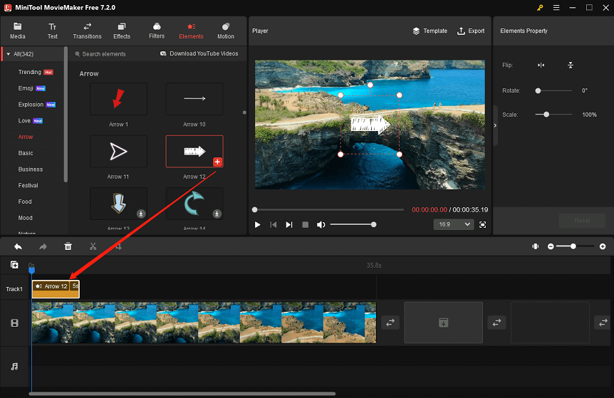This screenshot has width=614, height=398.
Task: Select the Arrow 12 clip on Track1
Action: (56, 289)
